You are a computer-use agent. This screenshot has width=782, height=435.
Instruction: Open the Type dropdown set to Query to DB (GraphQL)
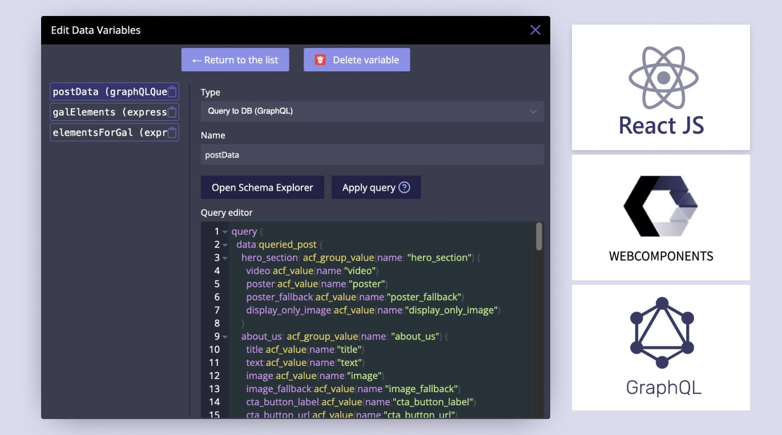(372, 111)
